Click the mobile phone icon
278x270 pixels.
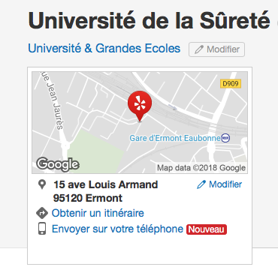tap(42, 229)
